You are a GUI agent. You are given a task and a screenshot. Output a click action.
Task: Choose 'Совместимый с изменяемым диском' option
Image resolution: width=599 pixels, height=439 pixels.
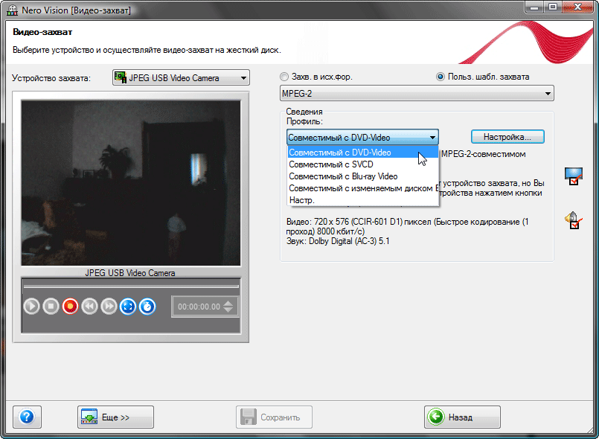[362, 188]
